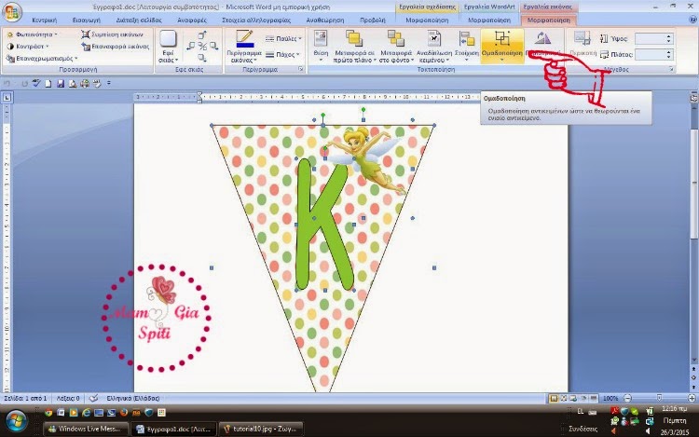Click the 100% zoom level
This screenshot has width=699, height=437.
pyautogui.click(x=610, y=398)
